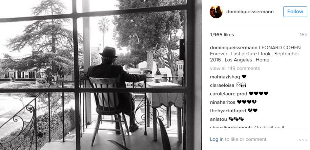This screenshot has height=150, width=310.
Task: Open ninaharitos commenter profile
Action: (x=223, y=102)
